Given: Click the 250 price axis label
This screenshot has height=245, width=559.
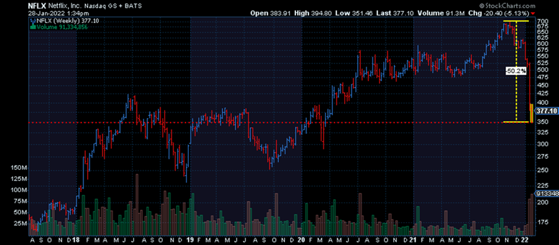Looking at the screenshot, I should click(x=541, y=170).
